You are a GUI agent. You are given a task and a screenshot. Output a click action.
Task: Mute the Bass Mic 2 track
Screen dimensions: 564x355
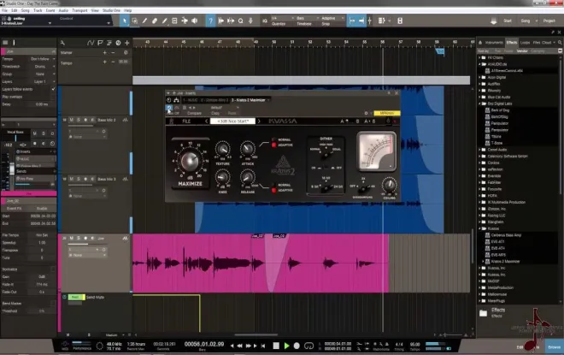pos(71,120)
